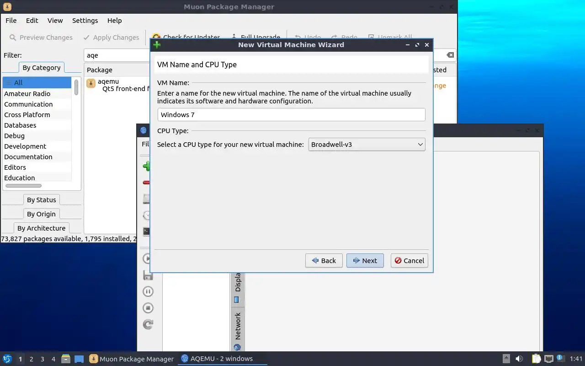This screenshot has width=585, height=366.
Task: Clear the Muon search field with the X icon
Action: click(x=450, y=55)
